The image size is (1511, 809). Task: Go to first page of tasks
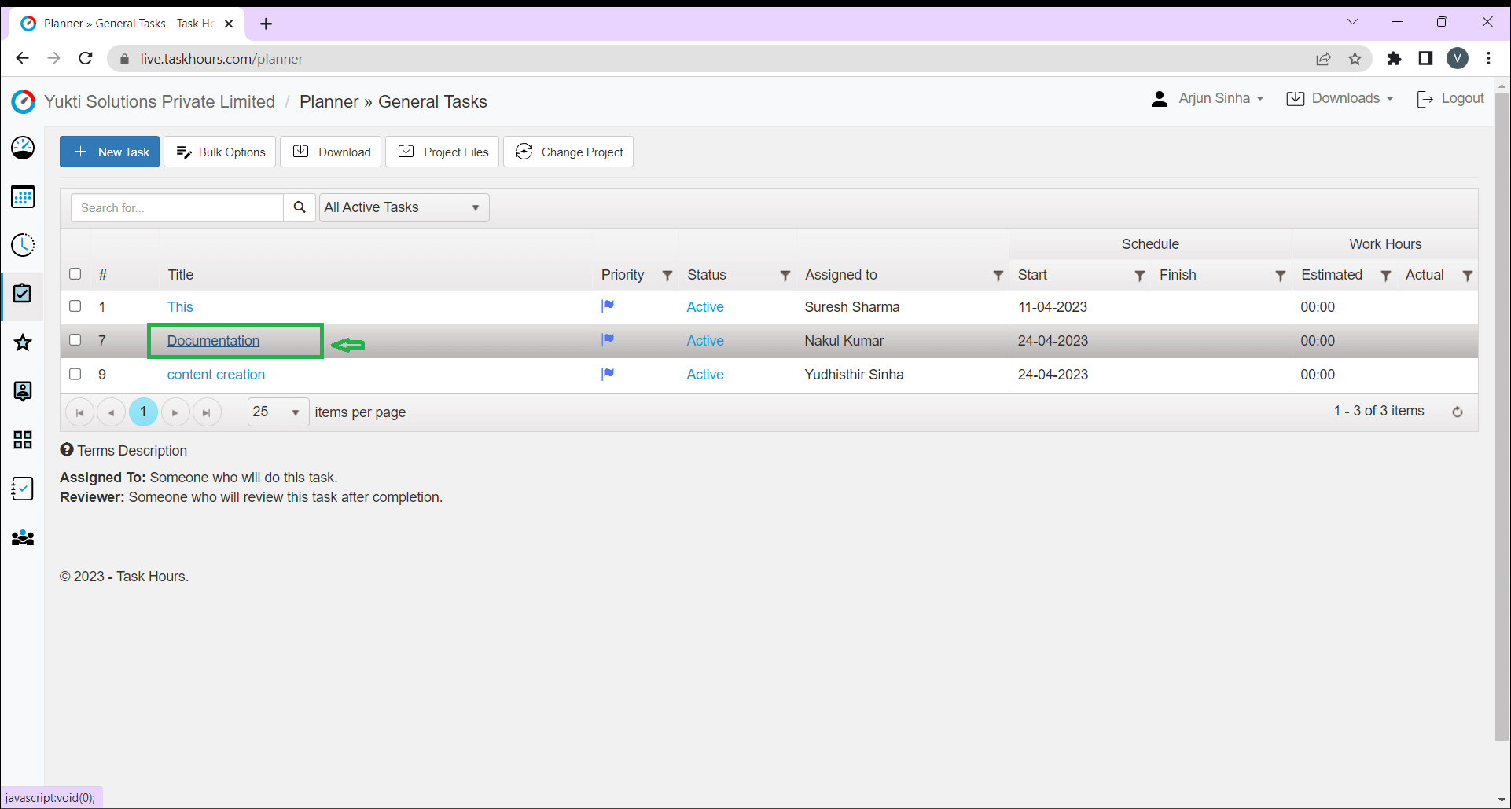79,412
